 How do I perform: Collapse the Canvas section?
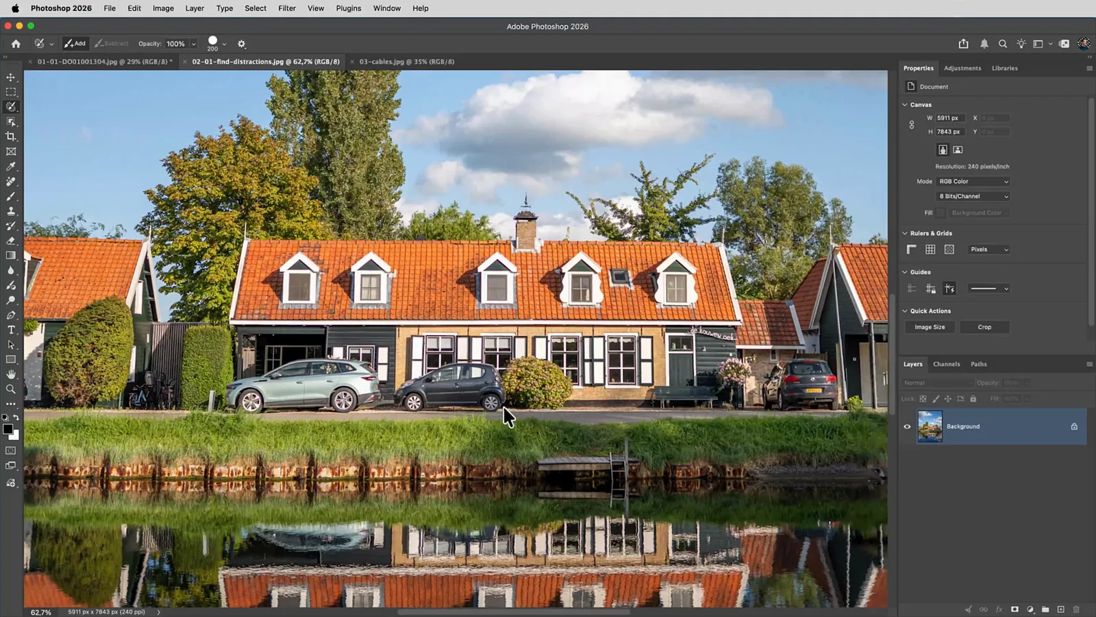point(905,105)
